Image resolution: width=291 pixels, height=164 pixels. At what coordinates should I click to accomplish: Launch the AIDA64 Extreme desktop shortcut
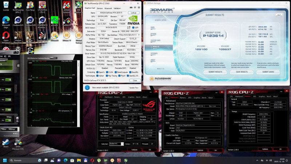67,7
